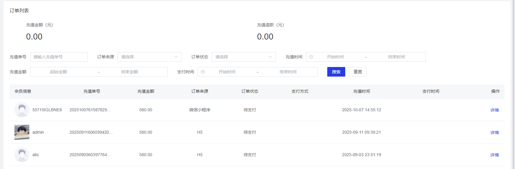Screen dimensions: 515x169
Task: Click the 搜索 button
Action: click(336, 72)
